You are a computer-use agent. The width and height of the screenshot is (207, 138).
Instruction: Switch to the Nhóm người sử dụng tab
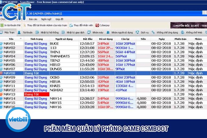pyautogui.click(x=120, y=32)
